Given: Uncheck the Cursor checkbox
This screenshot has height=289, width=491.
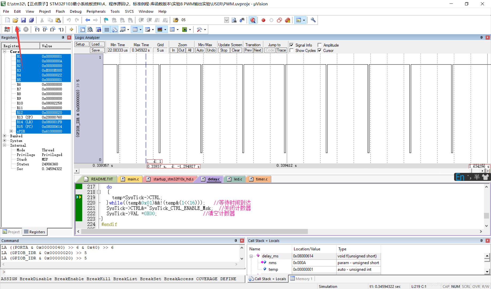Looking at the screenshot, I should 319,50.
